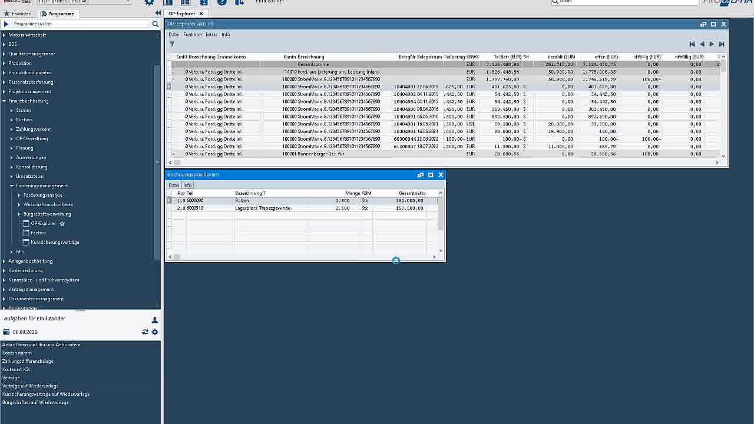754x424 pixels.
Task: Sort by Gesamtnetto column header
Action: pos(412,193)
